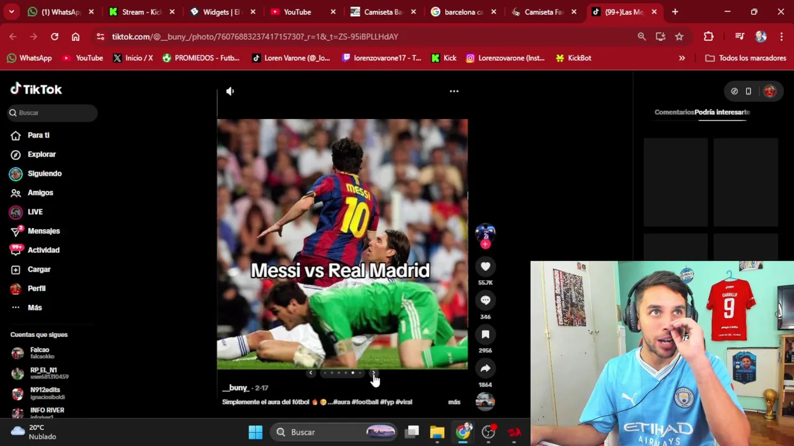Viewport: 794px width, 446px height.
Task: Go to the browser home page
Action: (x=76, y=37)
